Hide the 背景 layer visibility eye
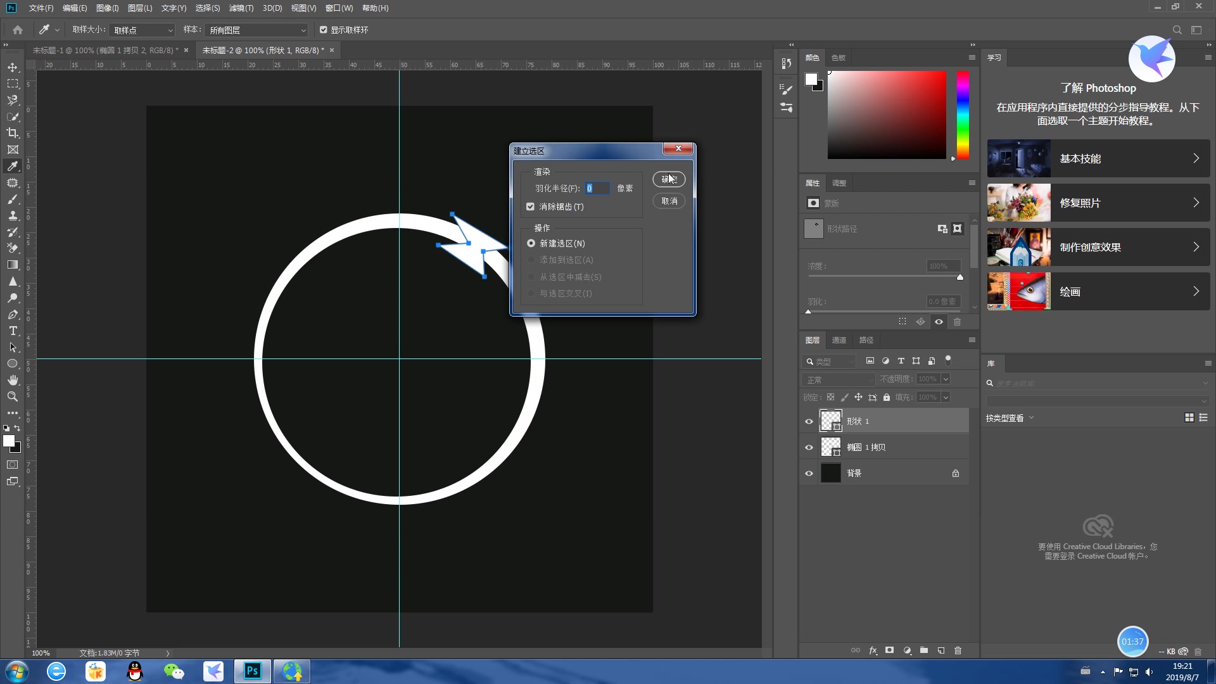Viewport: 1216px width, 684px height. click(809, 473)
